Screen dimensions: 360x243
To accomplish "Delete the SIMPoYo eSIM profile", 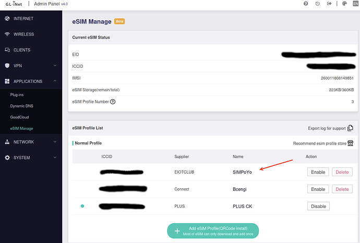I will [342, 172].
